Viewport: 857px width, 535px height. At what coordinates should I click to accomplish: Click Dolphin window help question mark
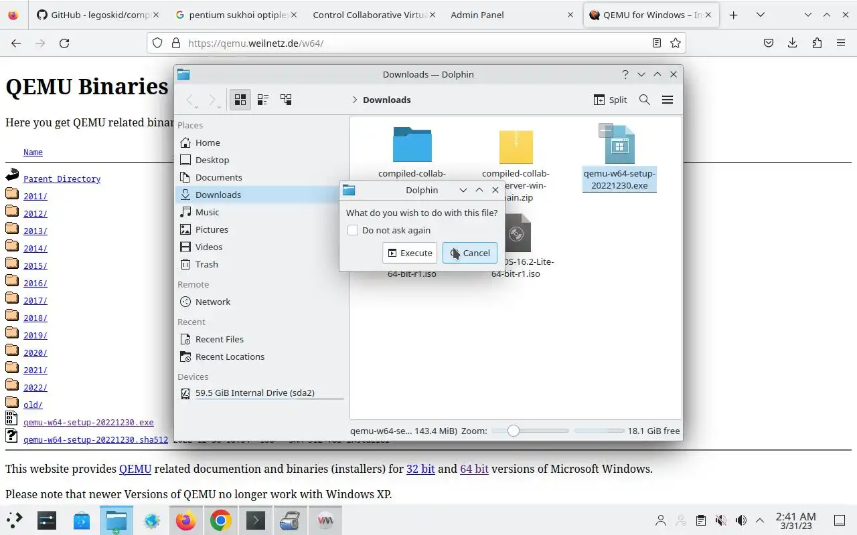[625, 74]
